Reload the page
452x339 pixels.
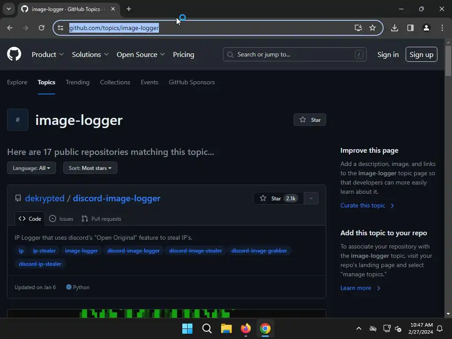(41, 28)
